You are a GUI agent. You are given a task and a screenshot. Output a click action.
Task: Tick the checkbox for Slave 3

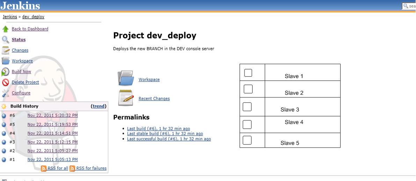click(x=247, y=107)
